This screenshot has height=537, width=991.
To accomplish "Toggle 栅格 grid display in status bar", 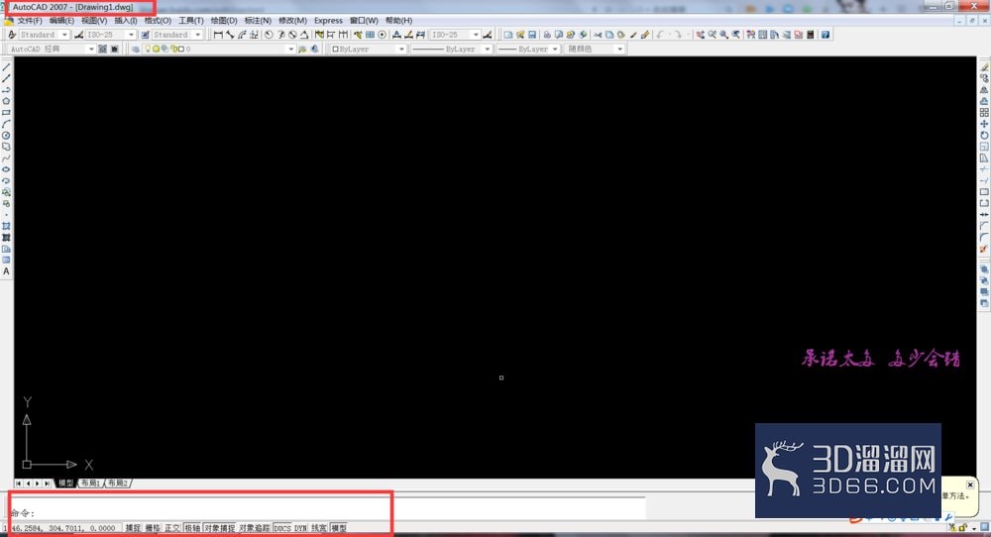I will tap(153, 527).
